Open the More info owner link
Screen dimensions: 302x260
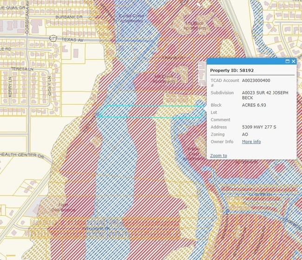[x=251, y=142]
